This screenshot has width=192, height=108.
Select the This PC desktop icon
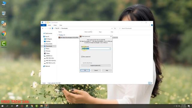click(x=4, y=4)
